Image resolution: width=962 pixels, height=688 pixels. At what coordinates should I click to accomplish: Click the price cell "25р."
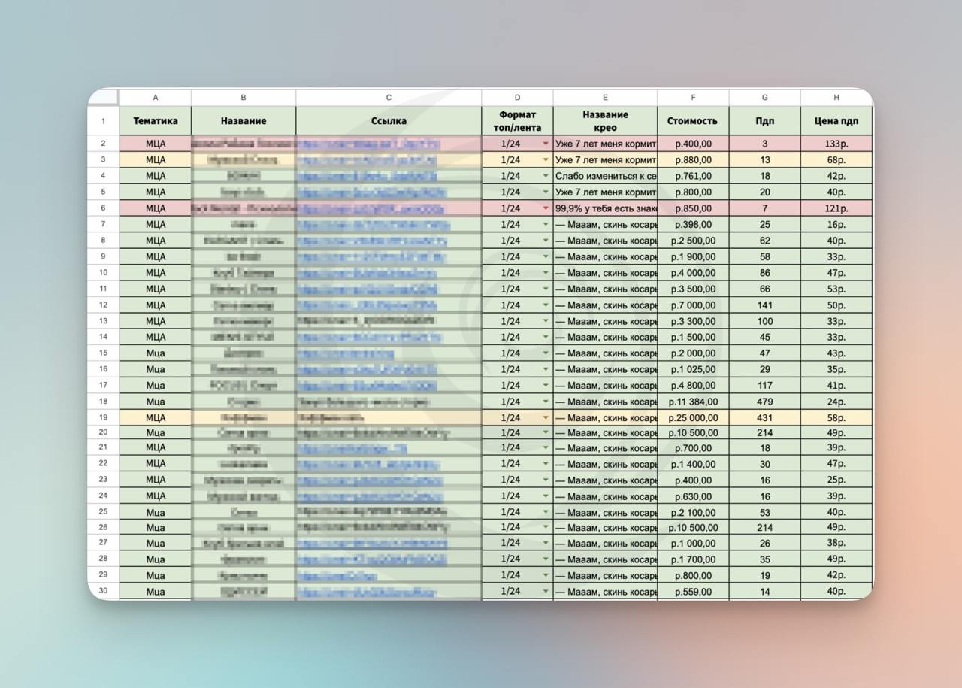point(836,480)
